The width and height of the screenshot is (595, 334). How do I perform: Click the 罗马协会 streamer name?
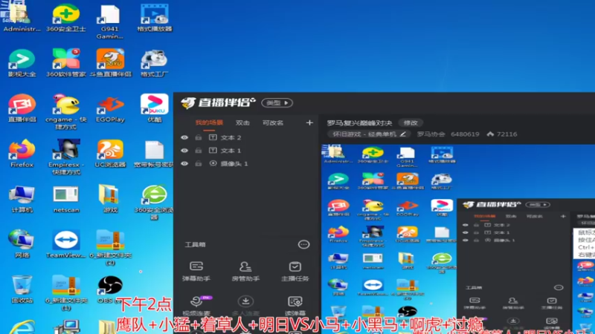431,134
